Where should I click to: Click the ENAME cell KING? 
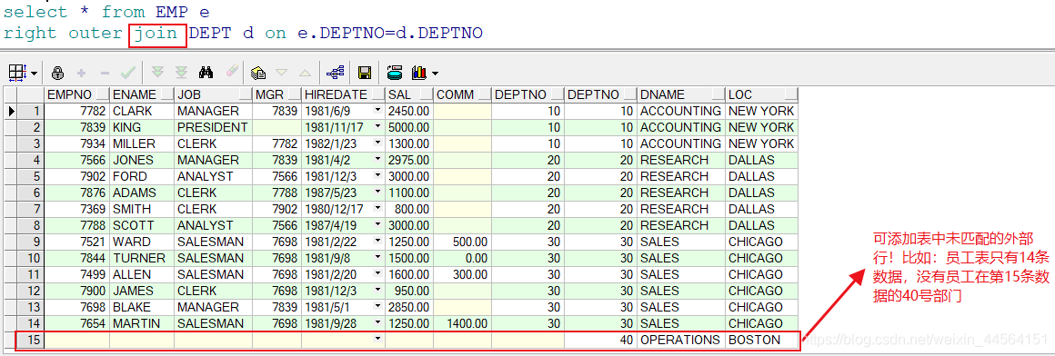[x=142, y=127]
